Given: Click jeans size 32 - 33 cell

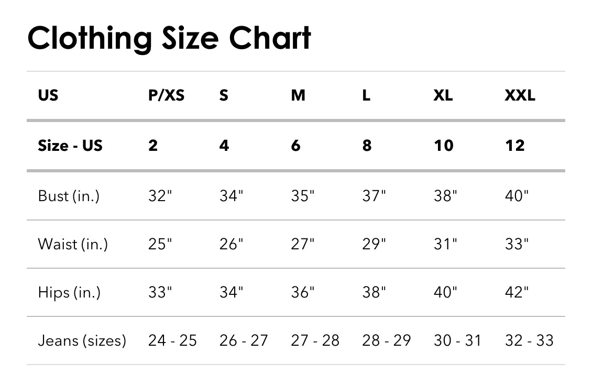Looking at the screenshot, I should (529, 340).
